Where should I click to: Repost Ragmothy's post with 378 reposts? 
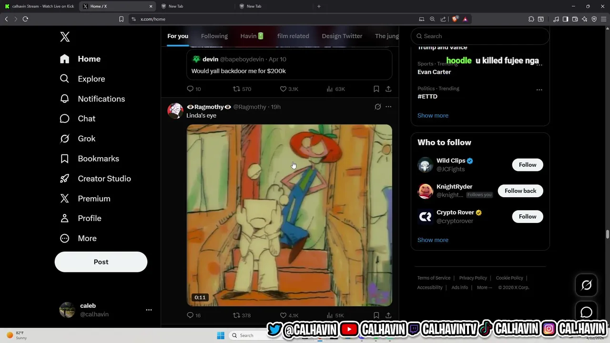[x=242, y=315]
